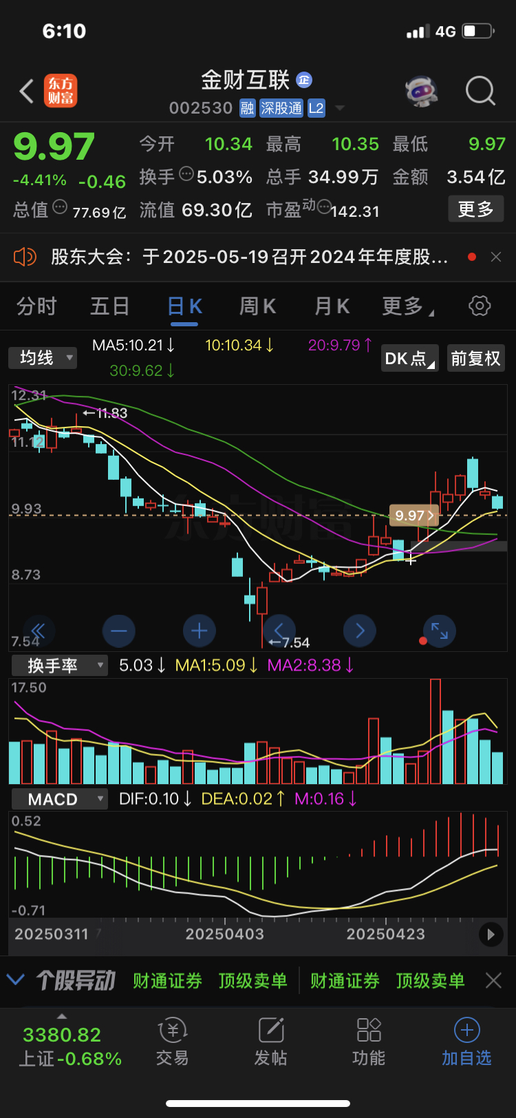Tap the 换手 info icon

click(186, 174)
